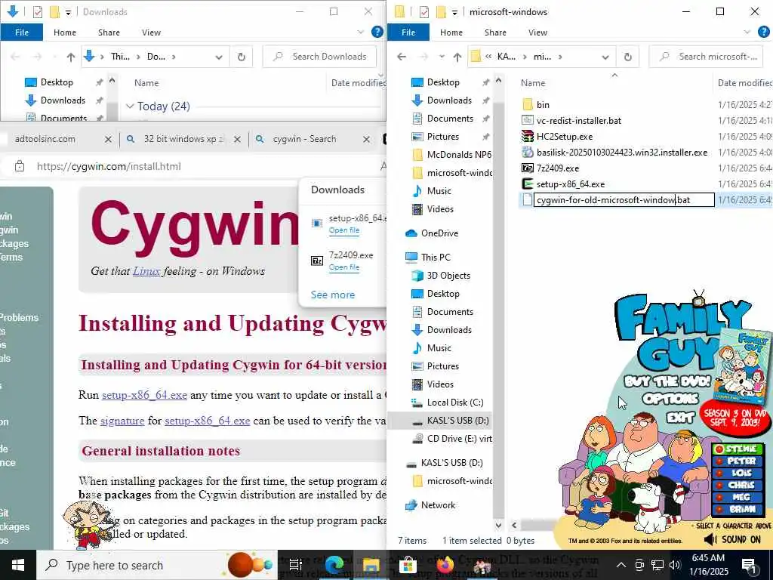Image resolution: width=773 pixels, height=580 pixels.
Task: Switch to the adtoolsinc.com browser tab
Action: (x=57, y=139)
